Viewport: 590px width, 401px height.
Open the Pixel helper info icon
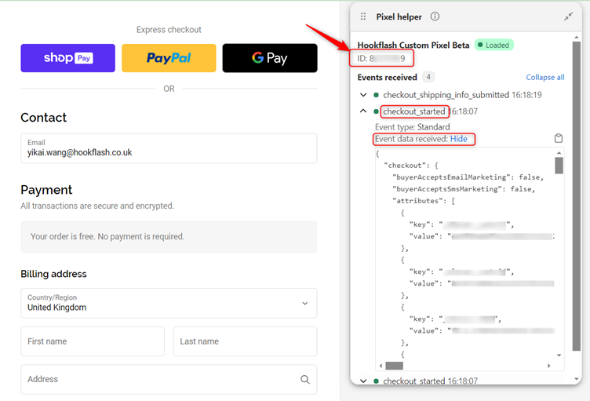pyautogui.click(x=435, y=16)
